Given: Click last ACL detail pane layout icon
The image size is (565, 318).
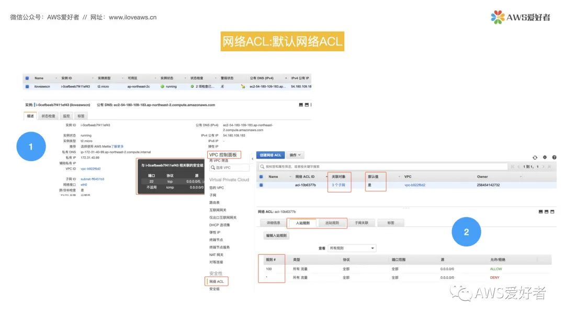Looking at the screenshot, I should click(552, 212).
